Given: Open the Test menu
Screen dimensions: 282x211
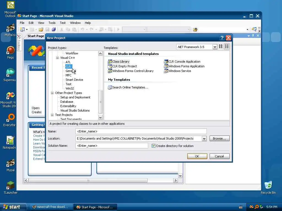Looking at the screenshot, I should 63,23.
